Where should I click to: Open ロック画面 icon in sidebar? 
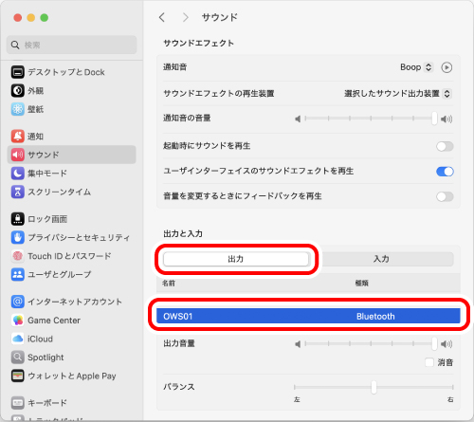(18, 219)
